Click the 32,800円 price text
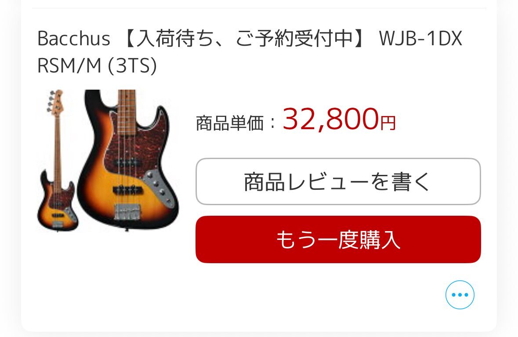 pyautogui.click(x=339, y=120)
